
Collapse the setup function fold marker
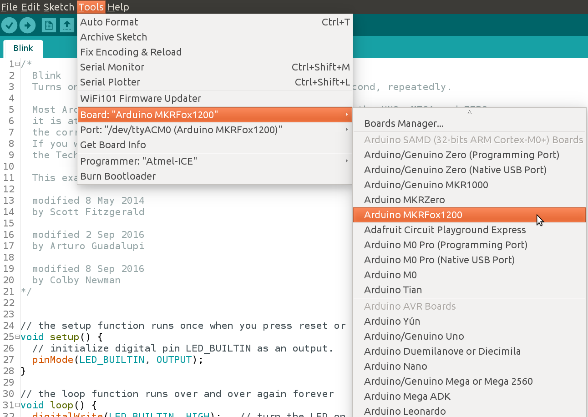pyautogui.click(x=17, y=337)
